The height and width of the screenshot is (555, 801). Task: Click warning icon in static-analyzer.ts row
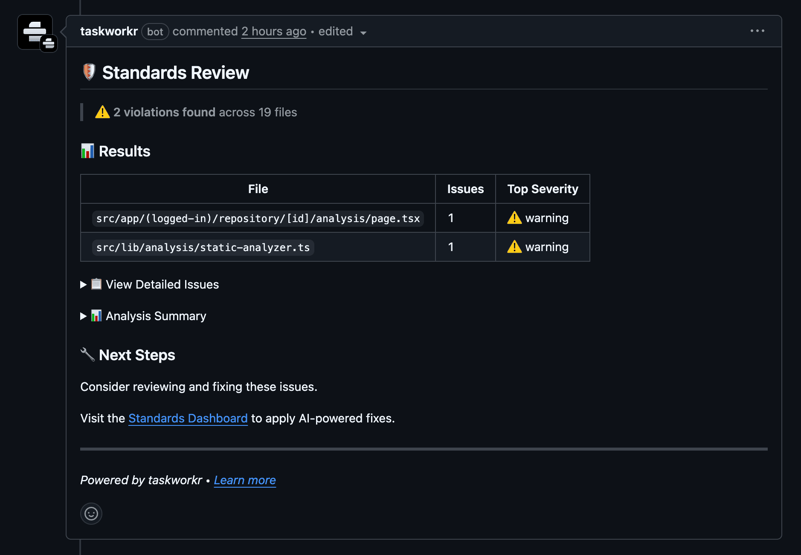coord(514,247)
